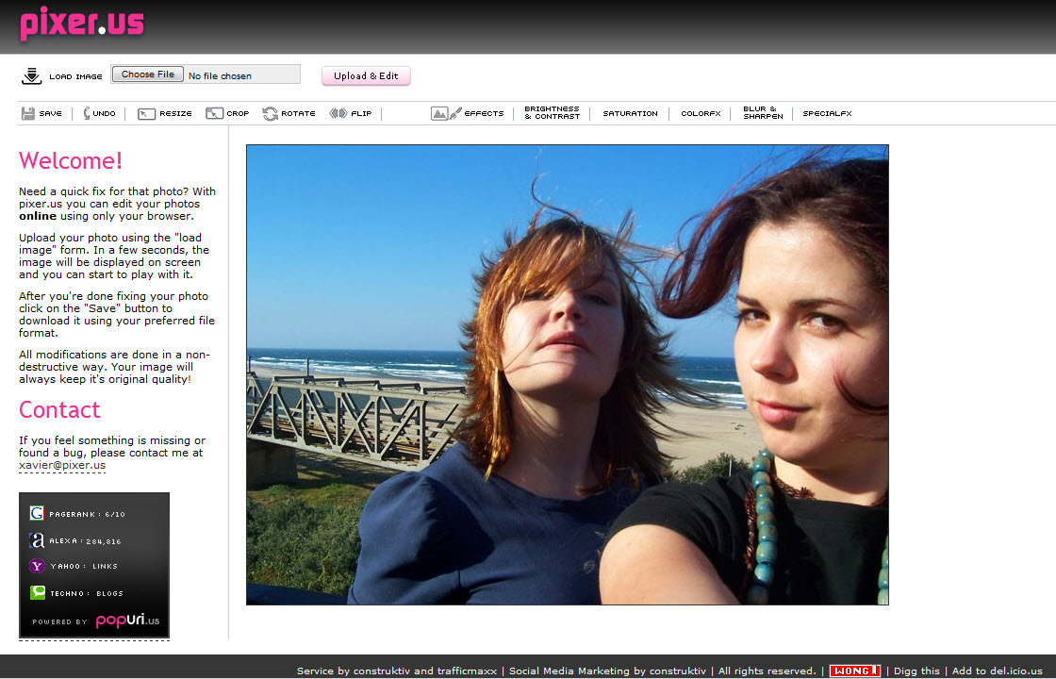Screen dimensions: 1056x679
Task: Open the Saturation menu item
Action: [630, 113]
